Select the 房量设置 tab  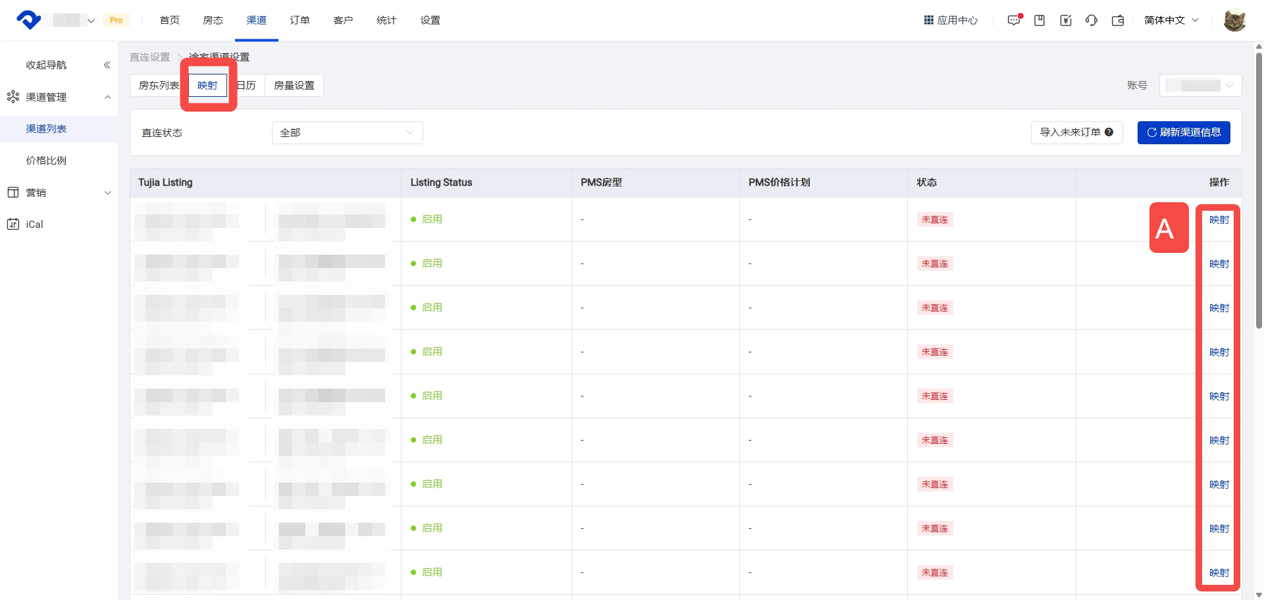click(x=294, y=86)
